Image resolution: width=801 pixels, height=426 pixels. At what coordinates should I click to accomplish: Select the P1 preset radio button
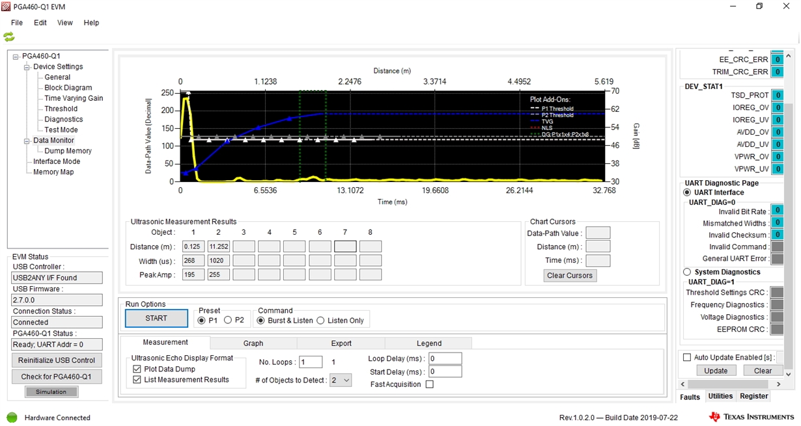pos(201,320)
